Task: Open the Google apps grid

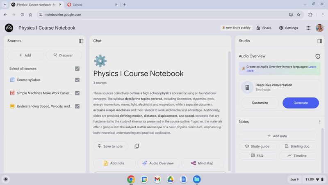Action: 308,28
